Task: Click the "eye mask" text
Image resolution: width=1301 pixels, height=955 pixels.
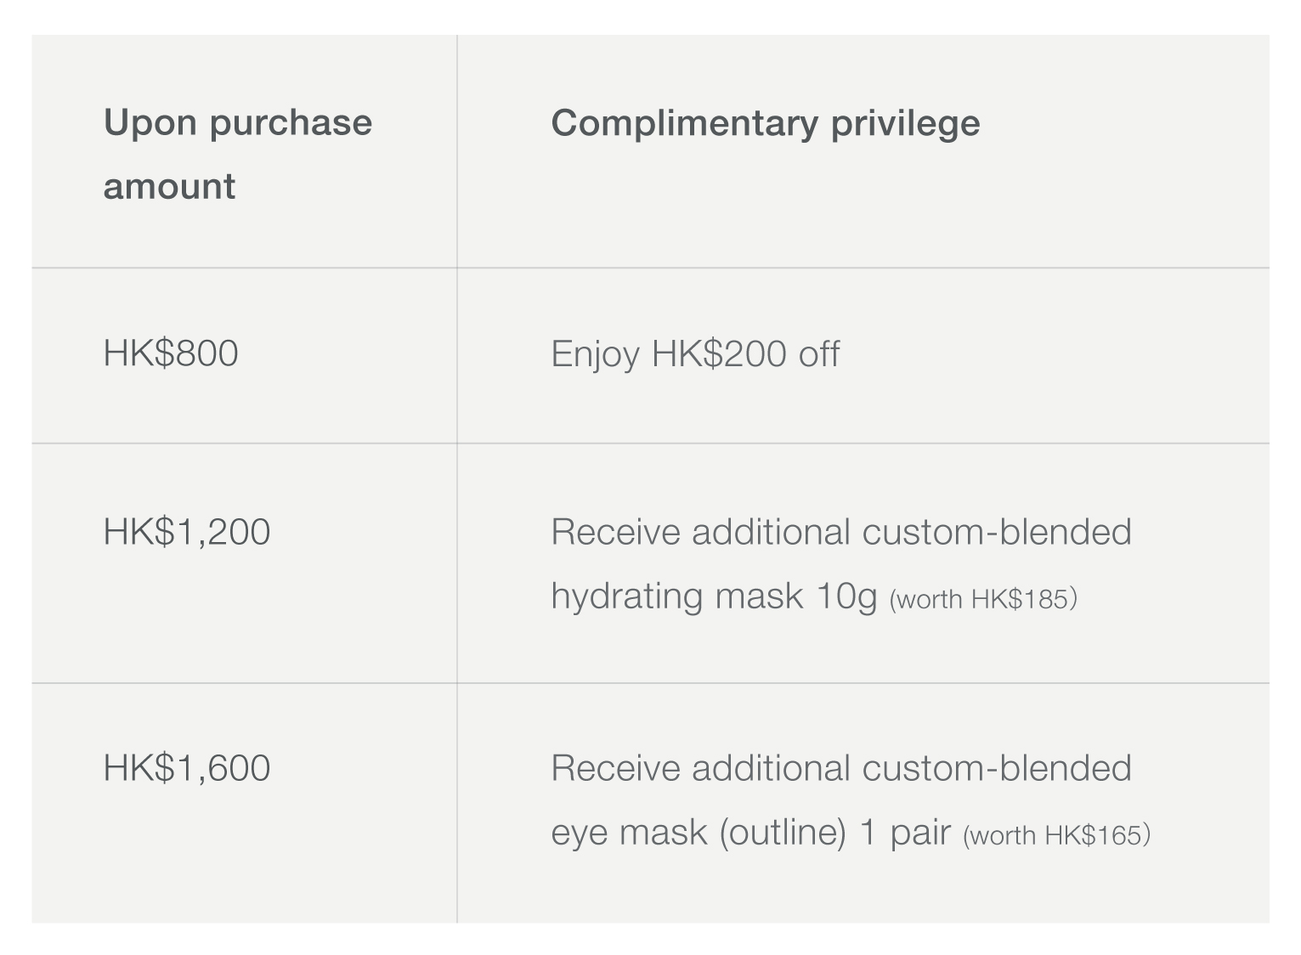Action: coord(629,832)
